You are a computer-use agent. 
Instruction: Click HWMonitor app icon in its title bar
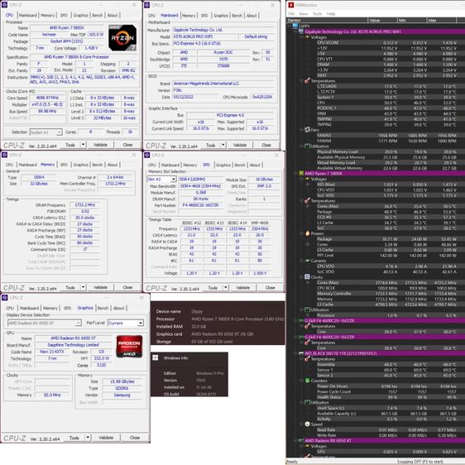(x=291, y=5)
